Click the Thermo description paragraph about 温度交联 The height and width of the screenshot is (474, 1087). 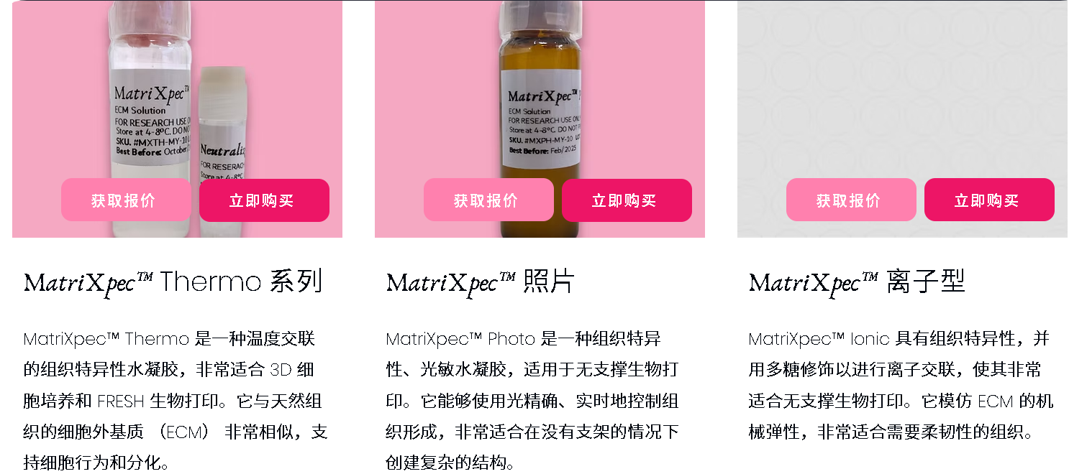pos(176,400)
